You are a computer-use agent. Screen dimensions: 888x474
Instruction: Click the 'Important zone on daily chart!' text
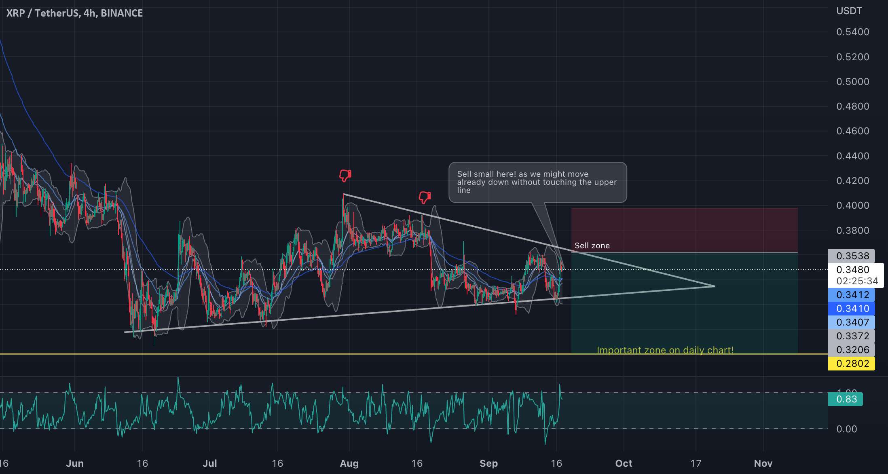coord(665,350)
